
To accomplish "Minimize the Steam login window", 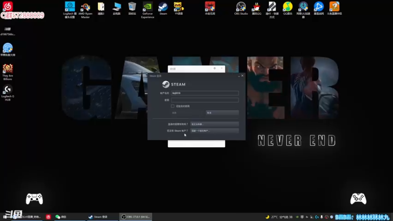I will click(x=239, y=76).
